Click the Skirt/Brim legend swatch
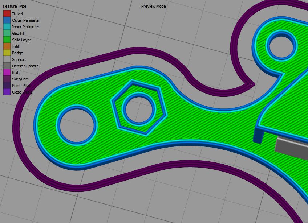The width and height of the screenshot is (308, 223). pyautogui.click(x=7, y=79)
